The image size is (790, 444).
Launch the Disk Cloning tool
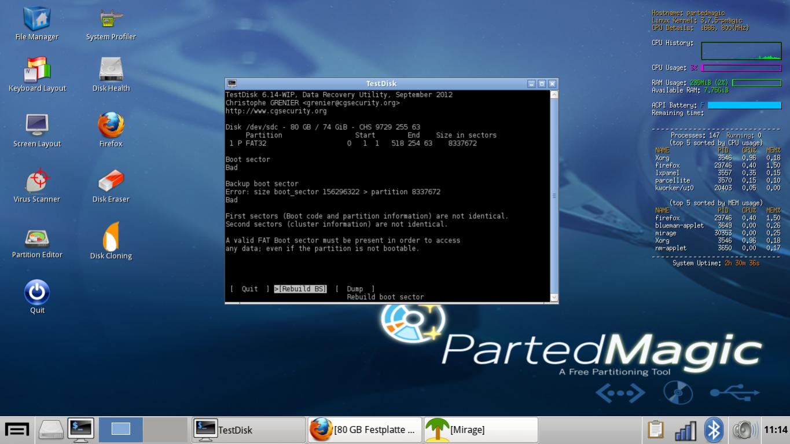coord(111,241)
